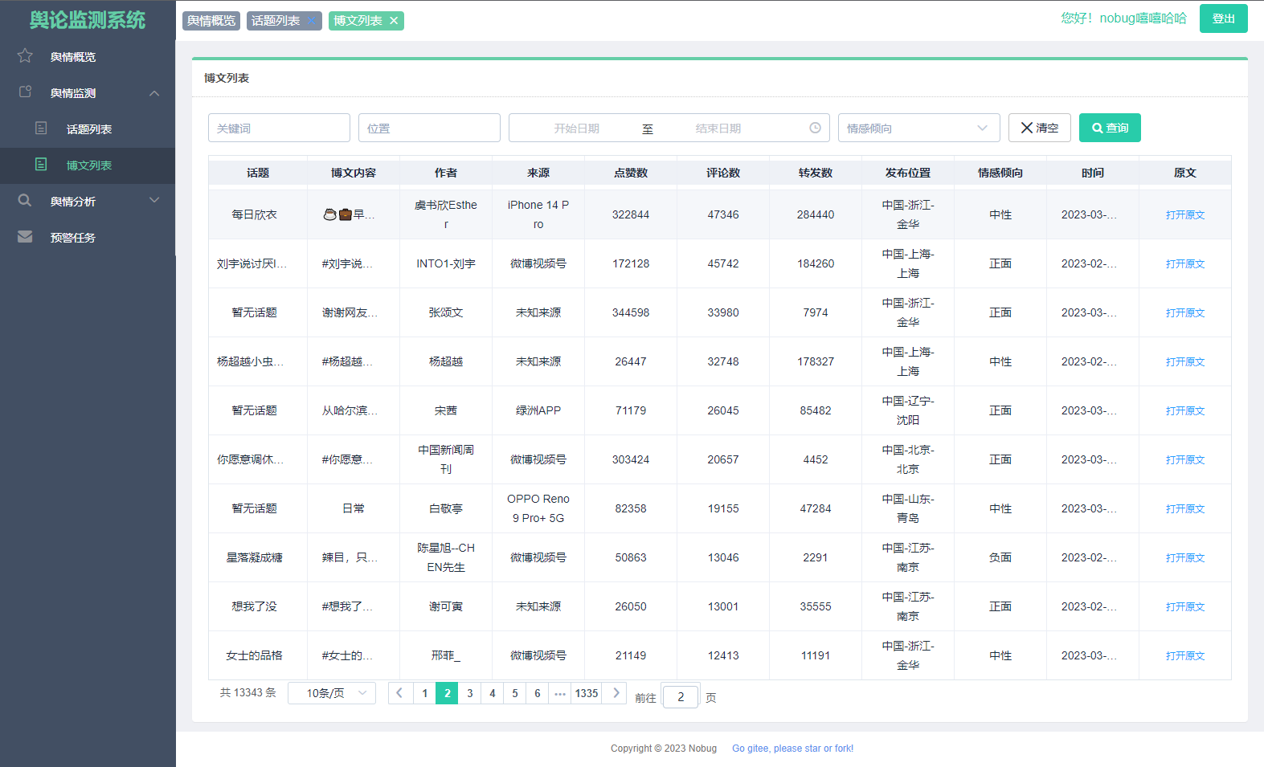Click the username nobug嘻嘻哈哈
This screenshot has height=767, width=1264.
[x=1143, y=18]
